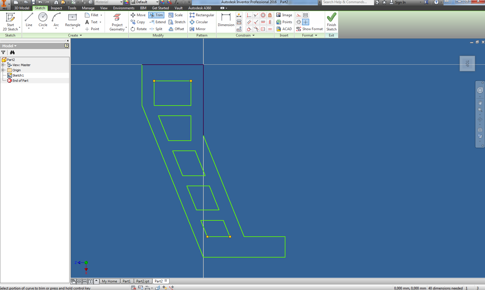The width and height of the screenshot is (485, 290).
Task: Choose the Move tool
Action: tap(138, 15)
